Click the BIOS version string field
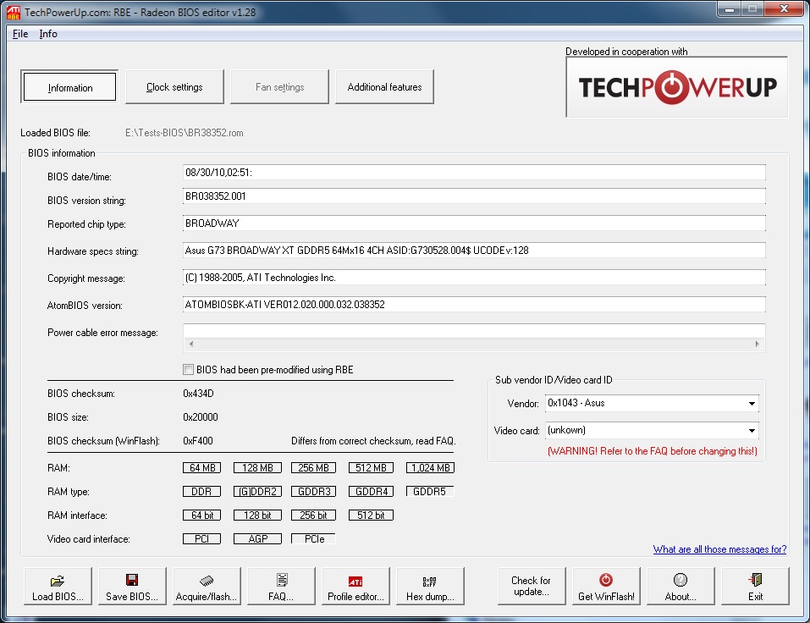The image size is (810, 623). click(474, 196)
